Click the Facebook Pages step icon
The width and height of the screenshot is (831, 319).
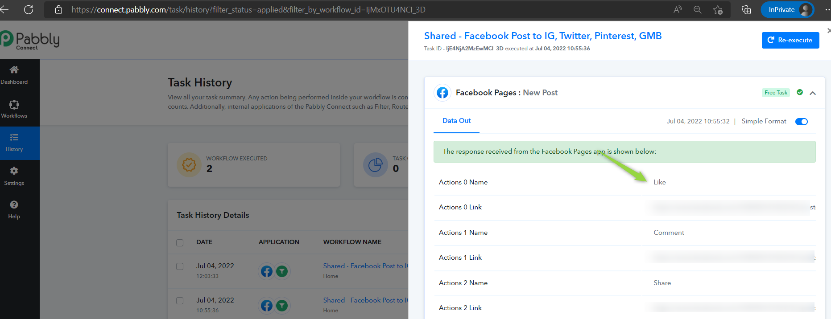442,93
